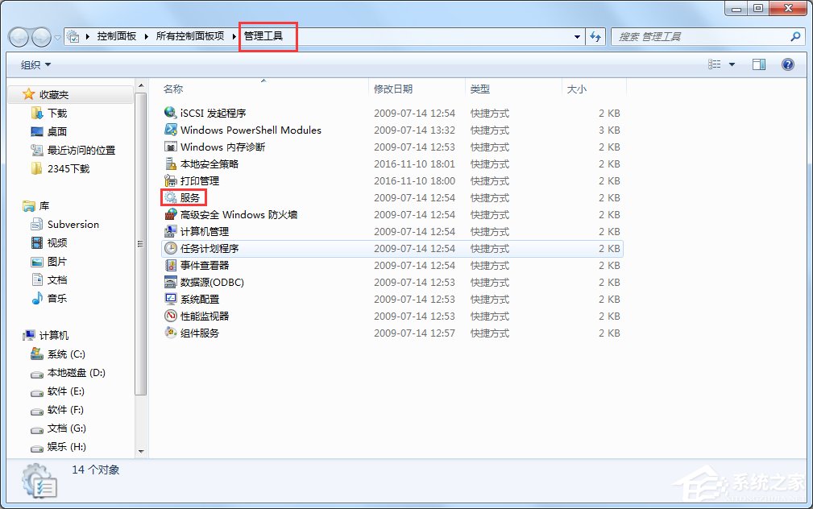The width and height of the screenshot is (813, 509).
Task: Click the help question mark button
Action: 787,64
